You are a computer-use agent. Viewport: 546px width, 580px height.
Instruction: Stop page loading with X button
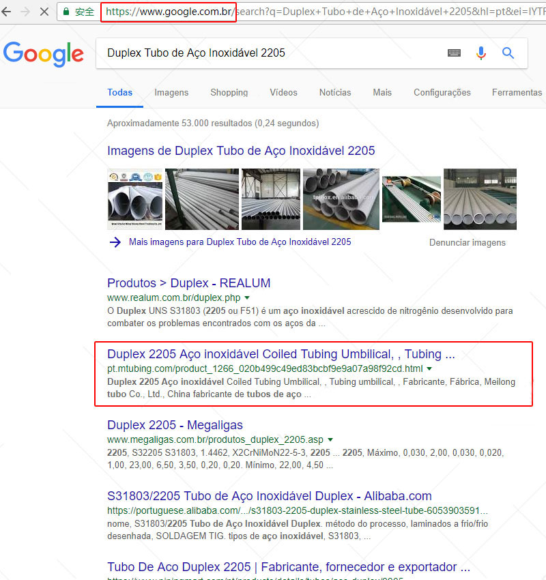43,12
